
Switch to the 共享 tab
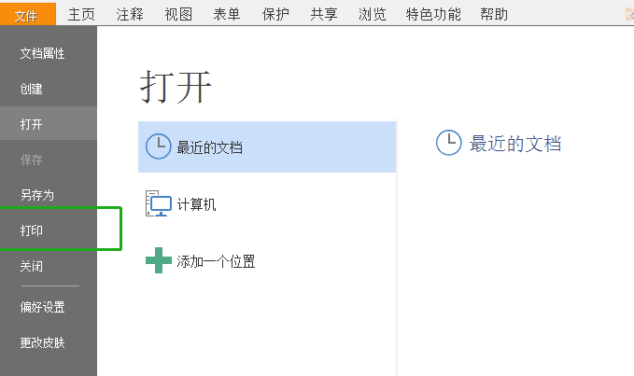[x=324, y=15]
